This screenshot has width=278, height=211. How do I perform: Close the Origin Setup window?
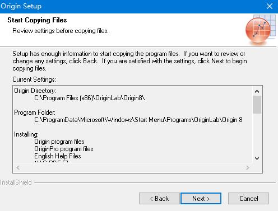point(270,6)
